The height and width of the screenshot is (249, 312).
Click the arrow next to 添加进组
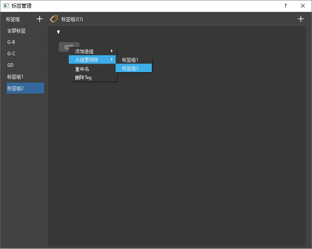(x=112, y=51)
